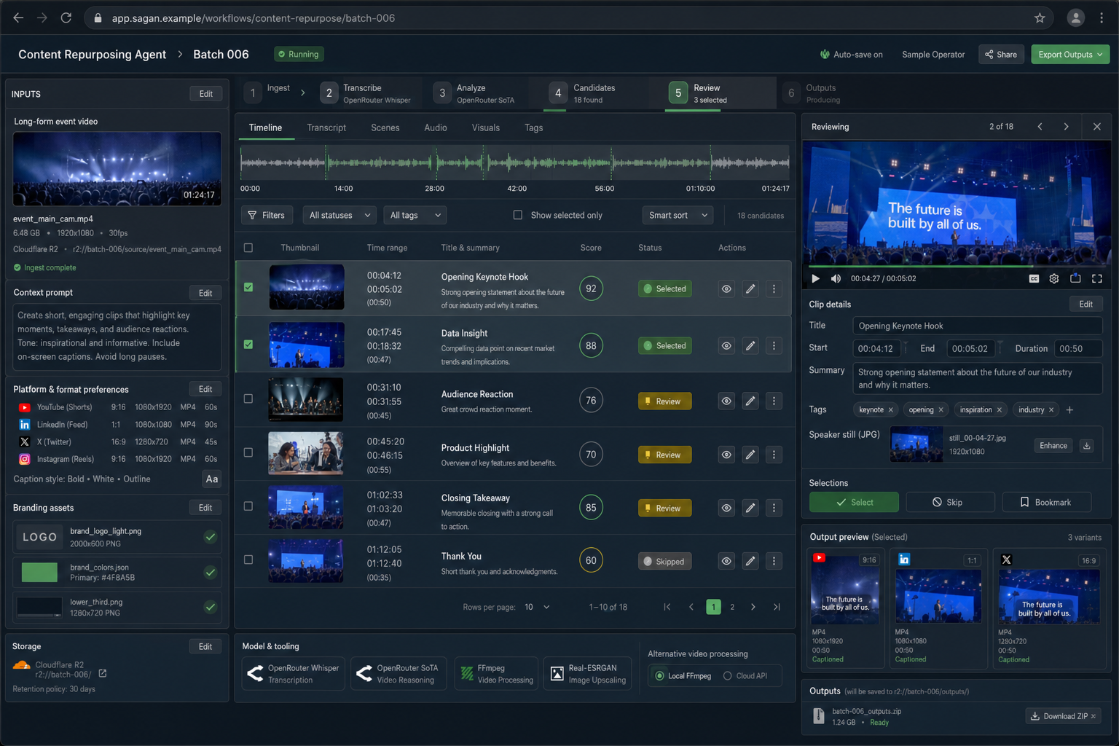Change Rows per page dropdown
Screen dimensions: 1119x746
(537, 607)
